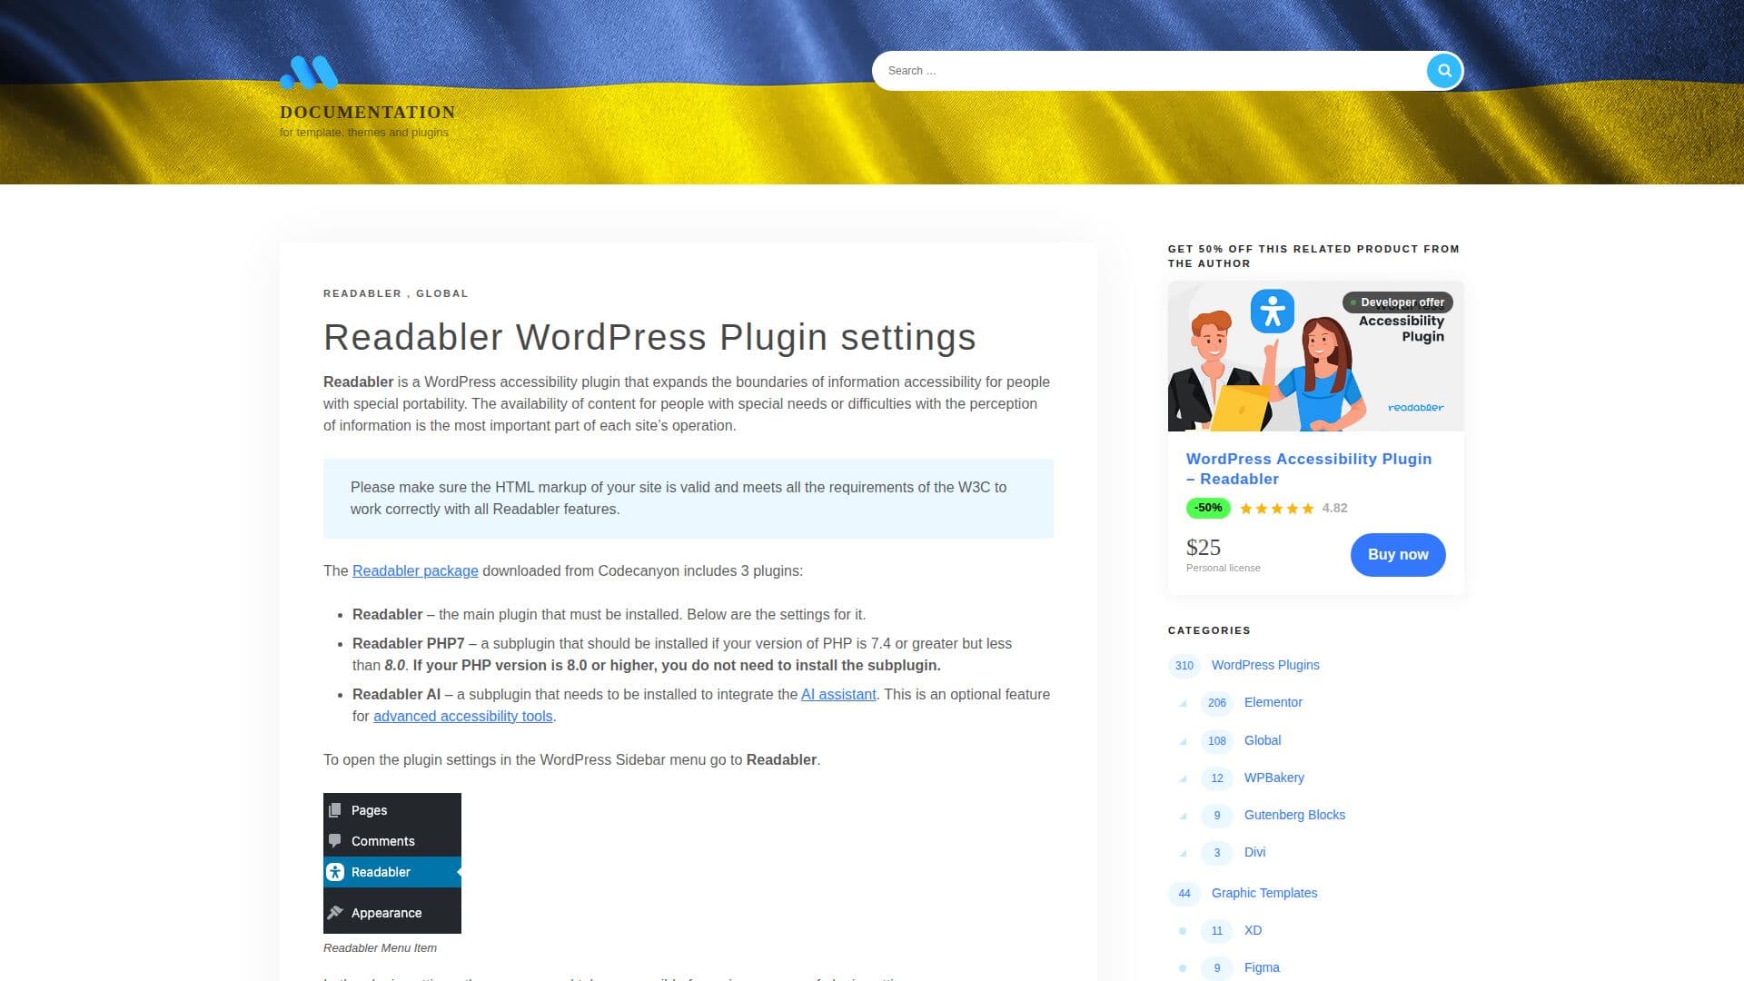
Task: Click the 4.82 rating value
Action: pos(1334,508)
